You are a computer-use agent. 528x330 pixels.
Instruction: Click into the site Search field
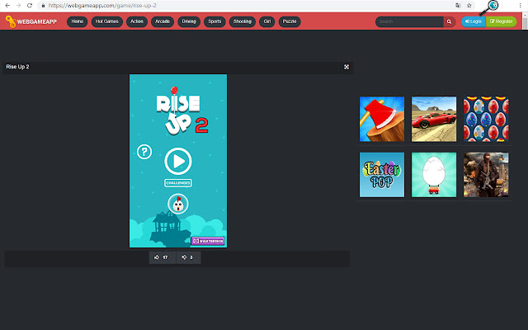(409, 21)
